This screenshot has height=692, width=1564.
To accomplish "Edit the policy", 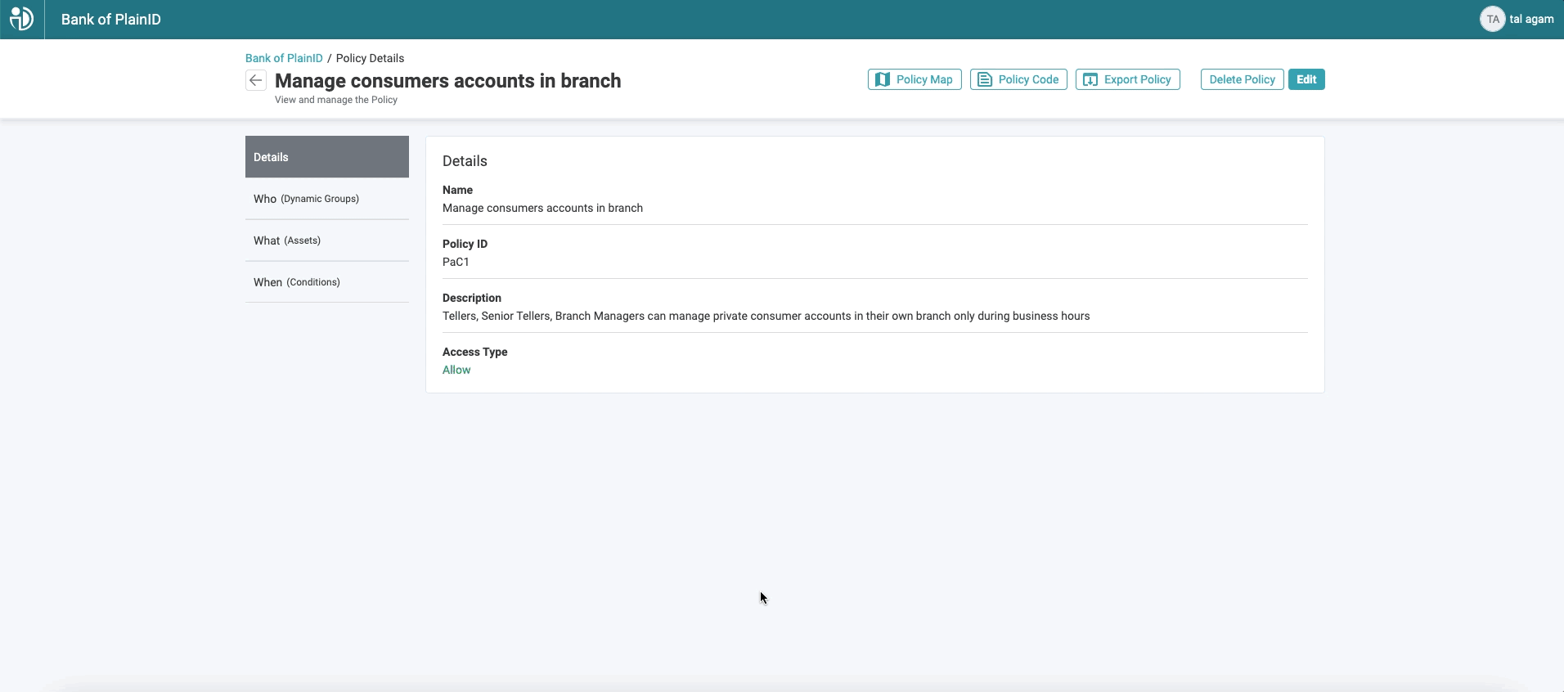I will 1306,79.
